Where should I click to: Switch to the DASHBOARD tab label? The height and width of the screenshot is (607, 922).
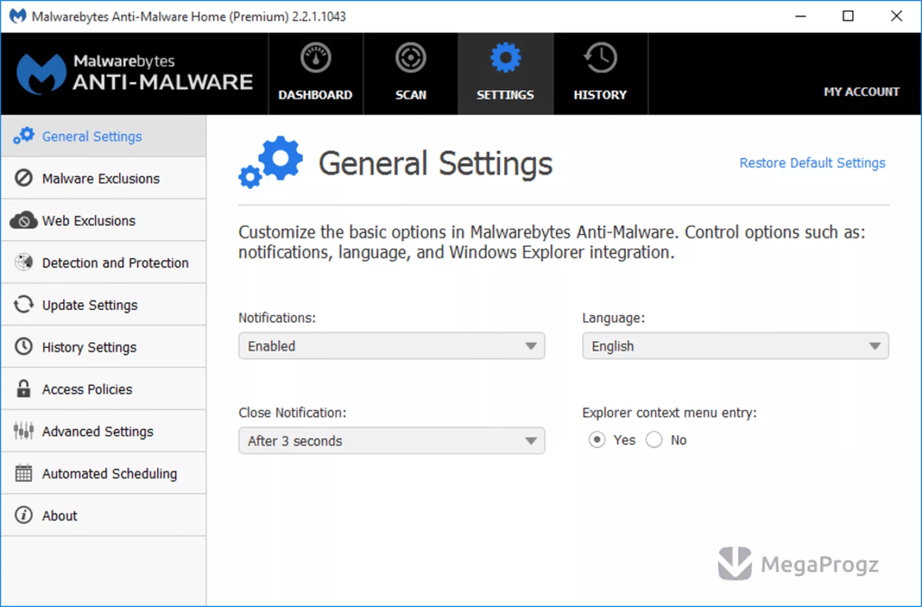[315, 95]
